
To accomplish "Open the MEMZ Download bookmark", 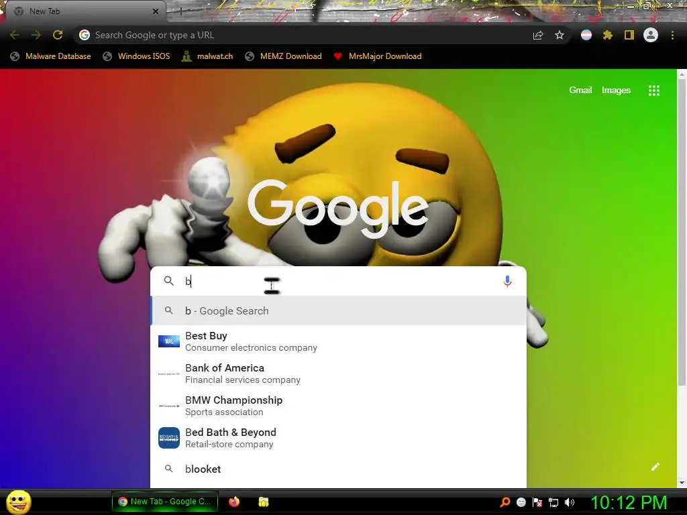I will [x=284, y=56].
